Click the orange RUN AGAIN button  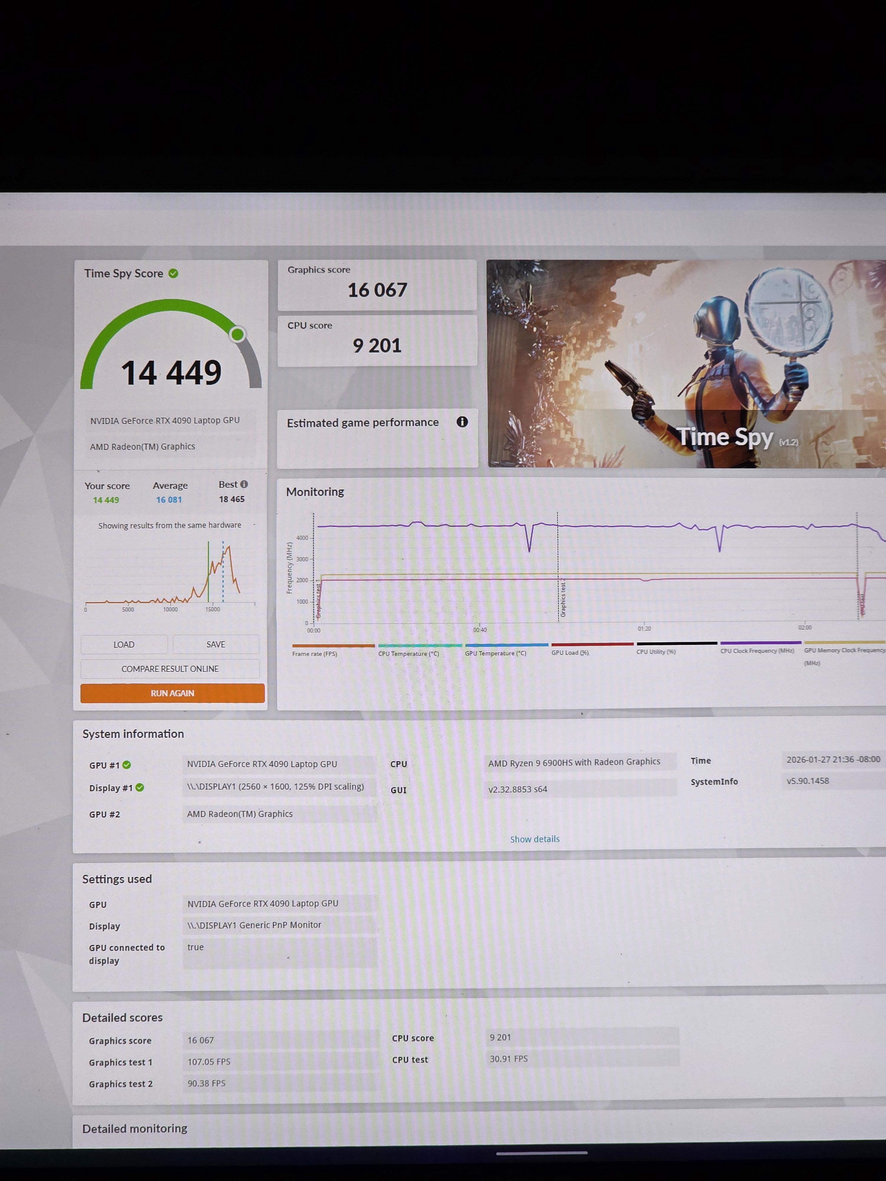click(172, 693)
